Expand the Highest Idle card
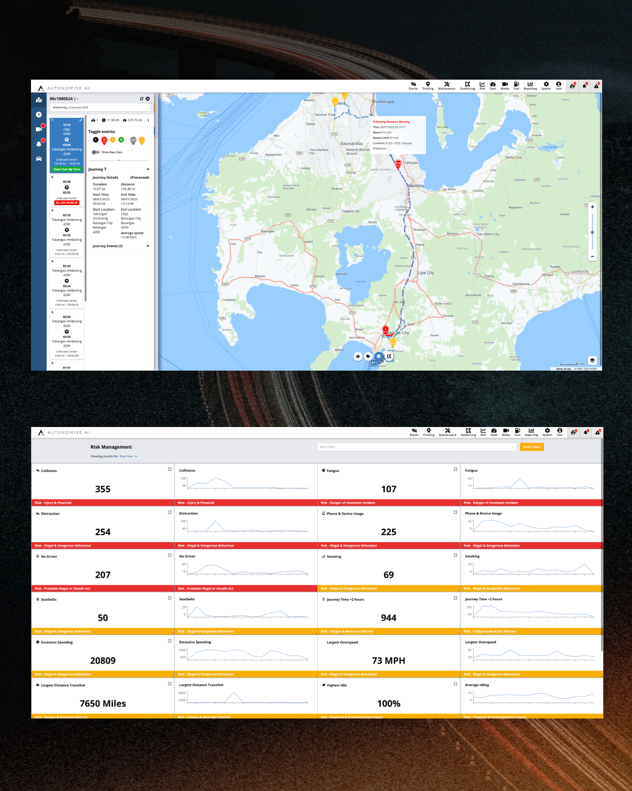The image size is (632, 791). (x=455, y=684)
